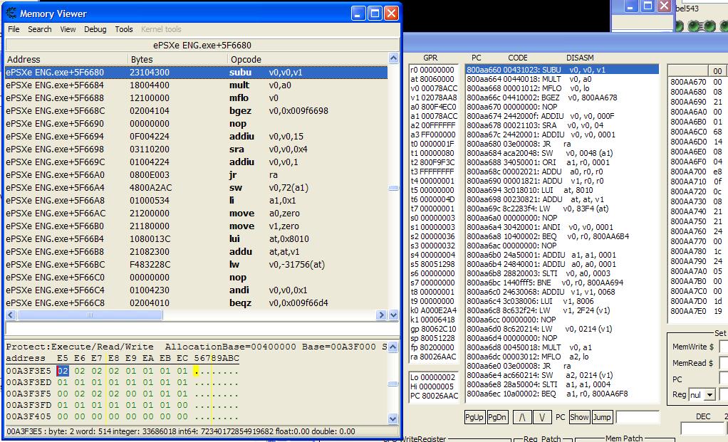Select MULT line at 800aa664

[x=562, y=79]
